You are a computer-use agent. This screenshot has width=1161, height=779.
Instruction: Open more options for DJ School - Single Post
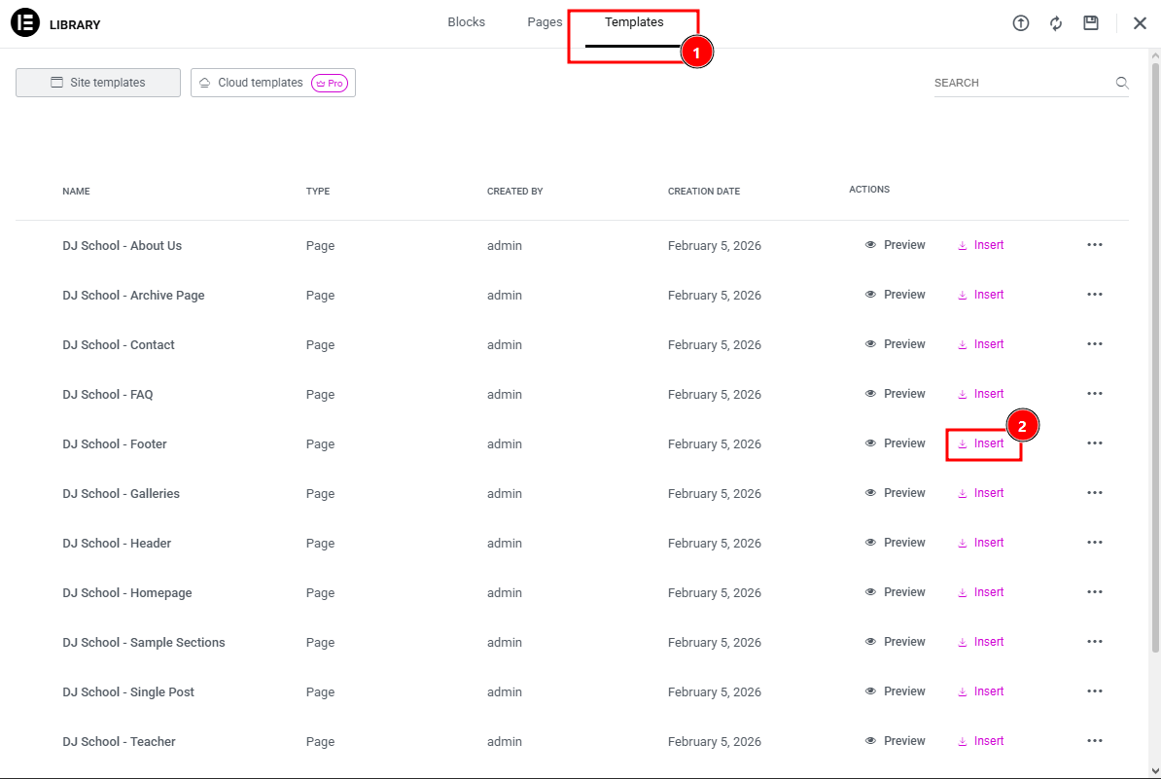pos(1094,691)
